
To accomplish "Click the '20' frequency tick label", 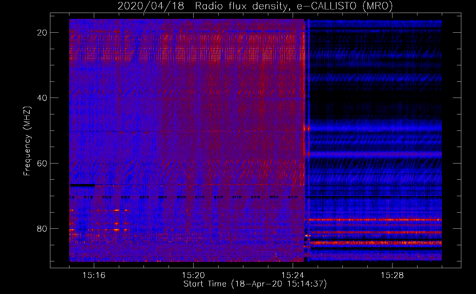I will coord(42,33).
